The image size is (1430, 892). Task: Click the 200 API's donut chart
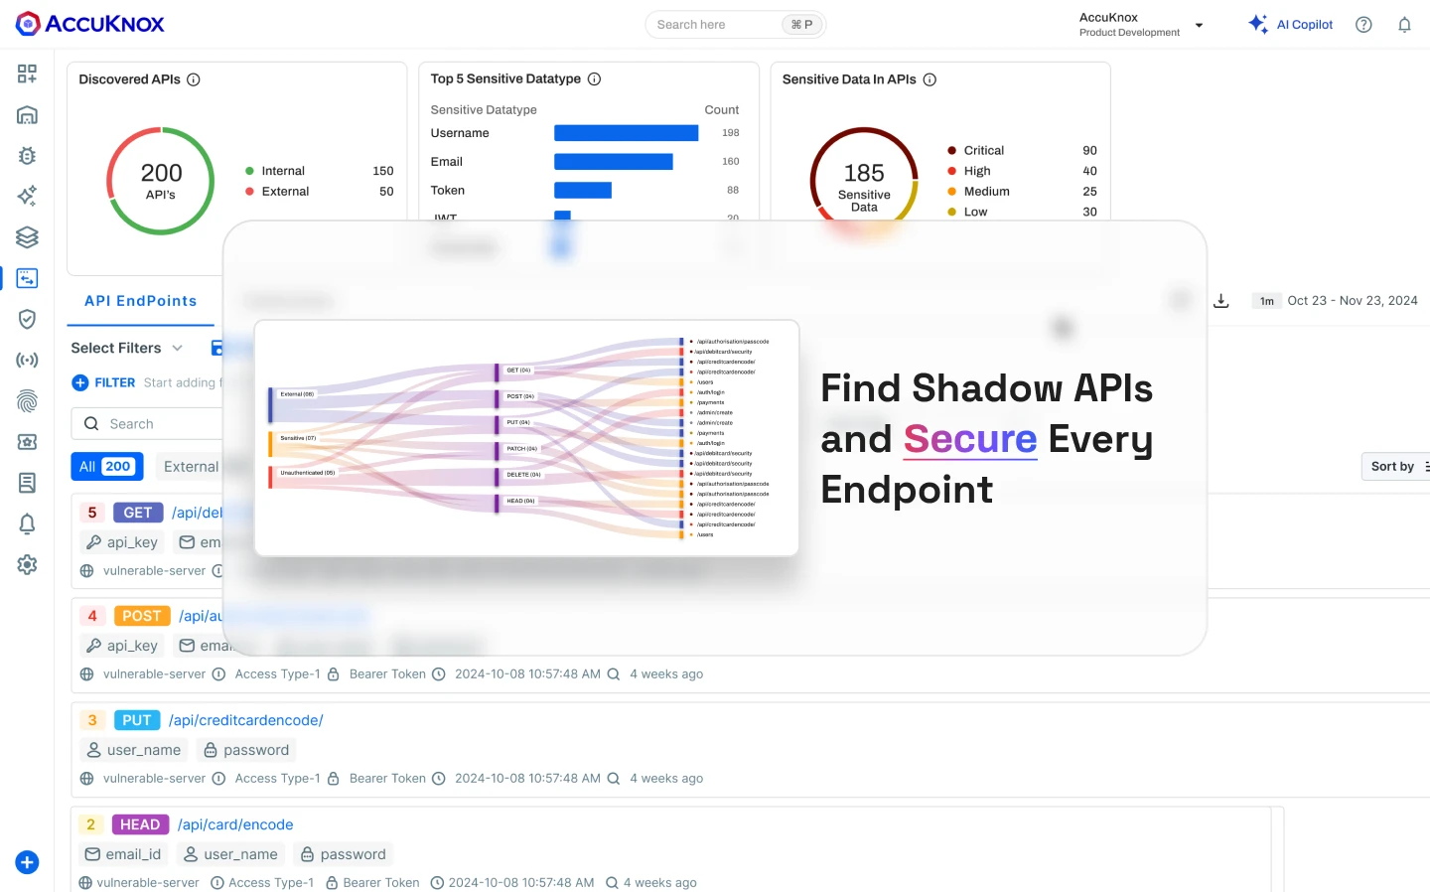[161, 181]
